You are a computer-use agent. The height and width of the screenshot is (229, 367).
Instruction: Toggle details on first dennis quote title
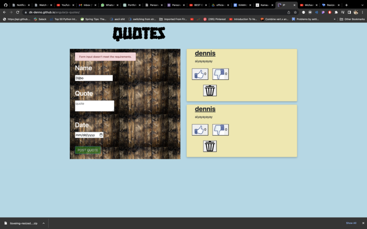coord(205,54)
